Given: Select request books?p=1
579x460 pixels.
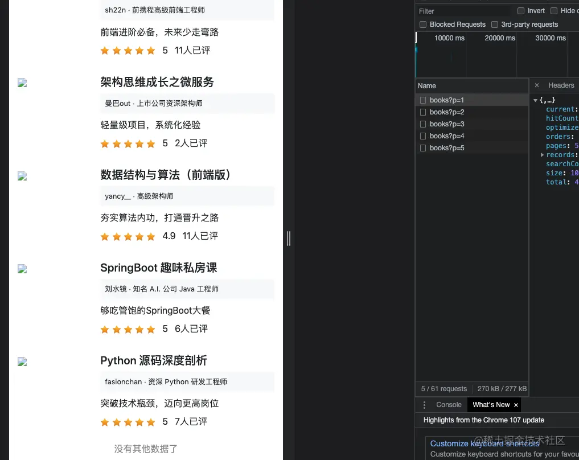Looking at the screenshot, I should click(x=472, y=100).
